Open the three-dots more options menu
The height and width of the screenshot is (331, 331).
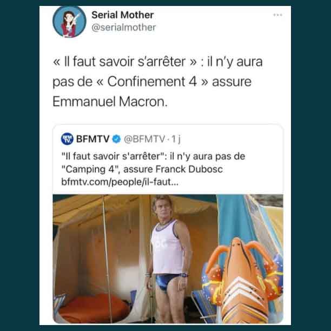pos(277,15)
